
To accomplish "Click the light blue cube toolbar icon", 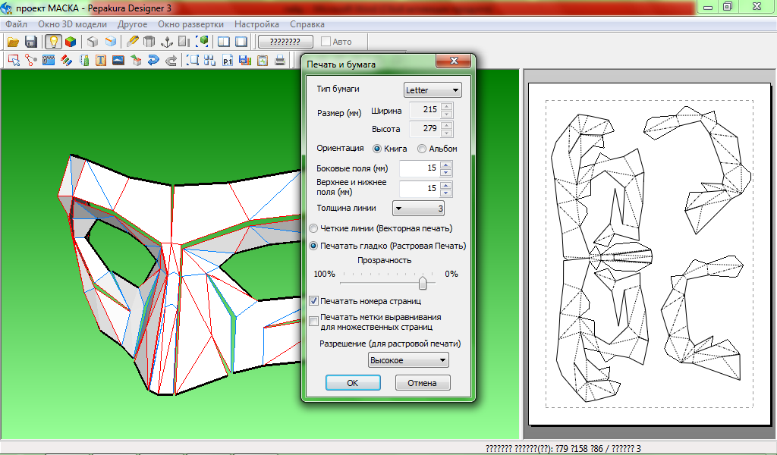I will 111,42.
